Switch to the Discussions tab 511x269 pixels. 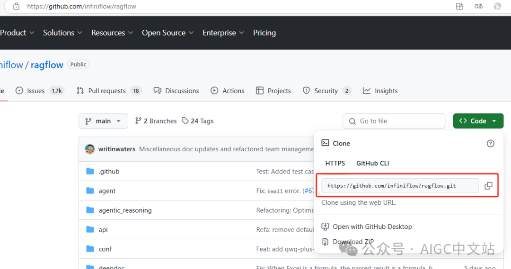click(176, 91)
